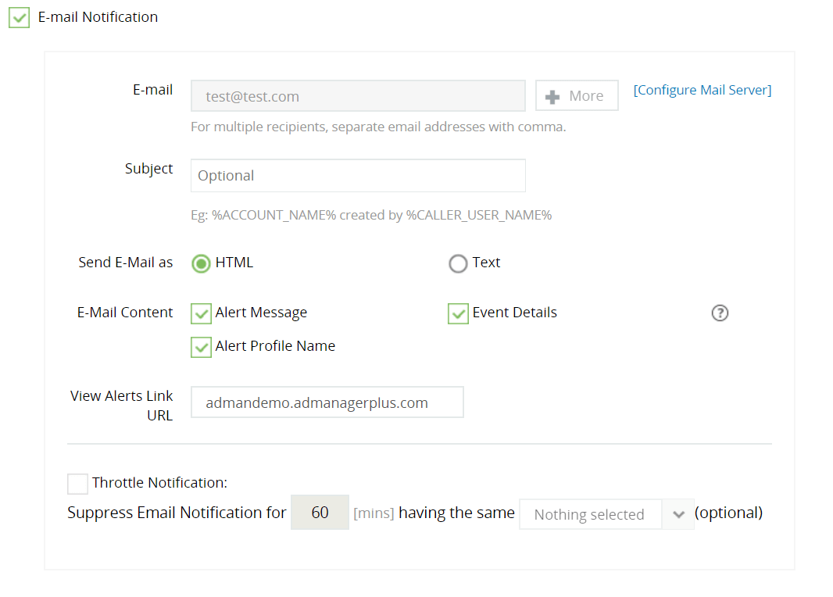Uncheck the Alert Profile Name option
Viewport: 833px width, 597px height.
pos(201,347)
